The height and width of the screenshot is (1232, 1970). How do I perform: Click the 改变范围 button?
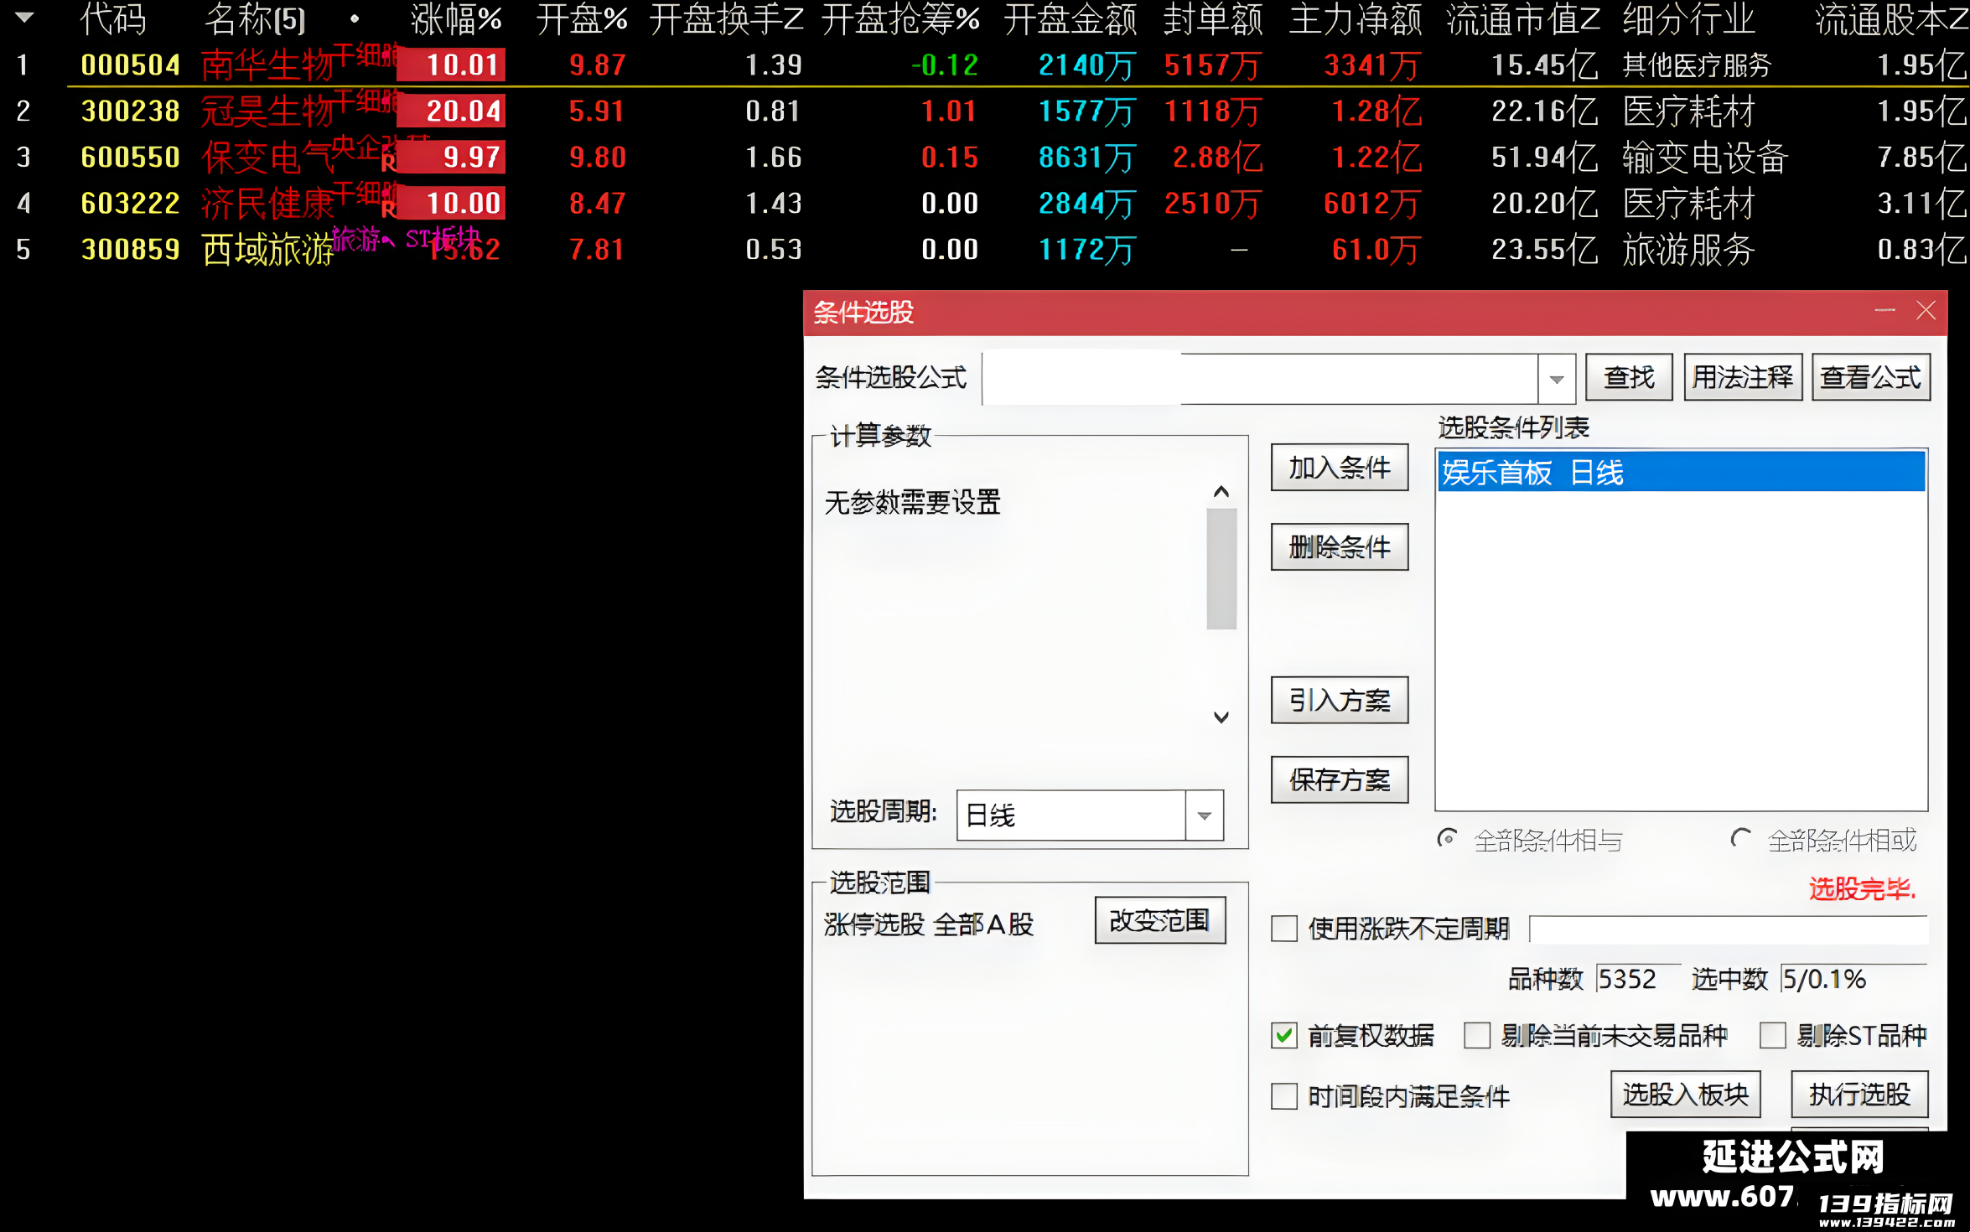(x=1160, y=921)
